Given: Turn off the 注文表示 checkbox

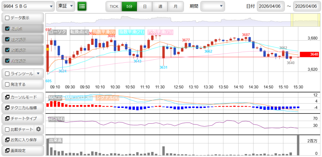Looking at the screenshot, I should coord(8,39).
